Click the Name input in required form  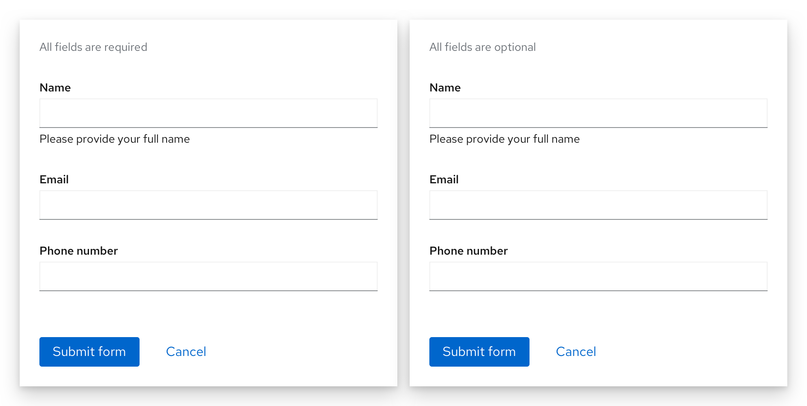pyautogui.click(x=209, y=113)
